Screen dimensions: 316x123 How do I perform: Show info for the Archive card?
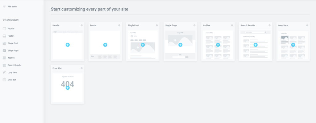tap(232, 25)
